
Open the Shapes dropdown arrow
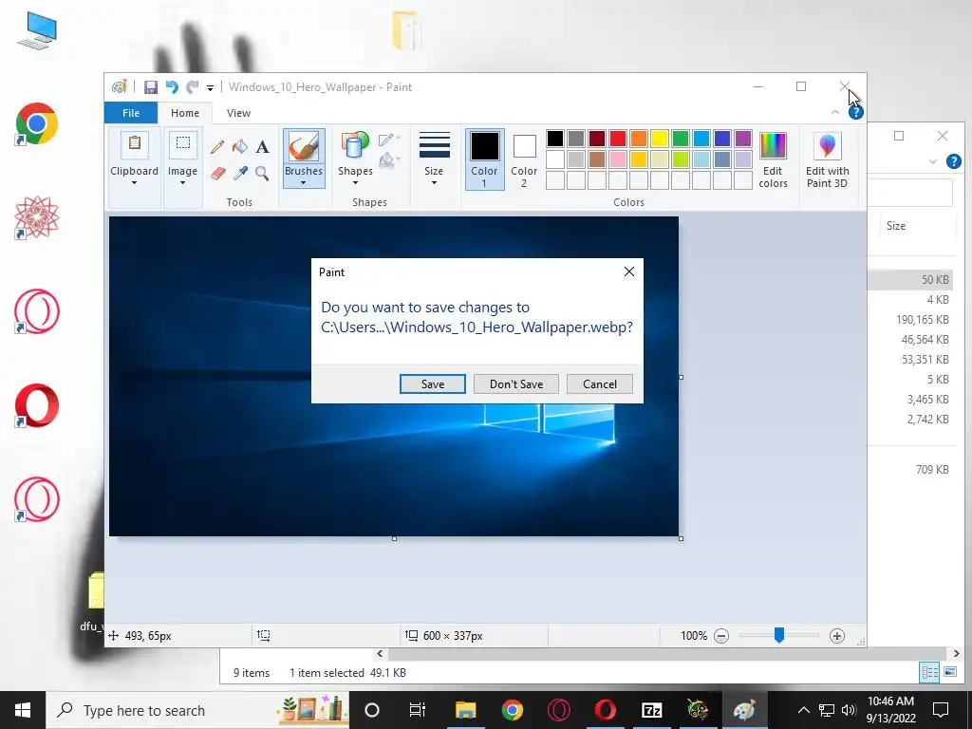pos(355,183)
